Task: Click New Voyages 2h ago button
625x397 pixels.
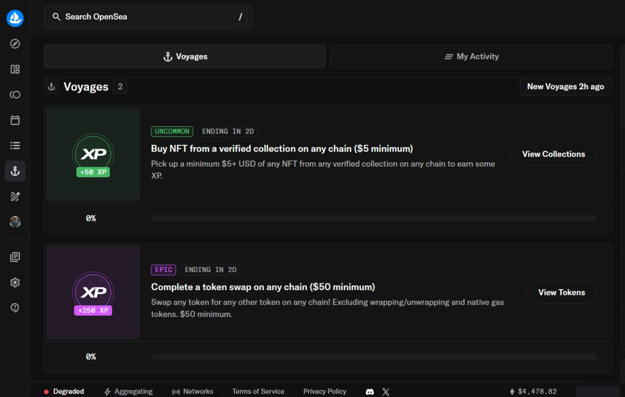Action: (x=565, y=86)
